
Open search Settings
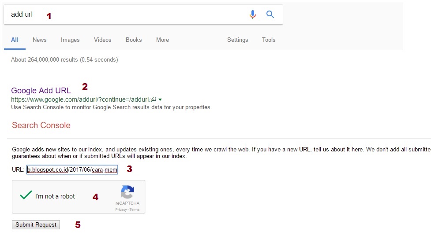(237, 40)
